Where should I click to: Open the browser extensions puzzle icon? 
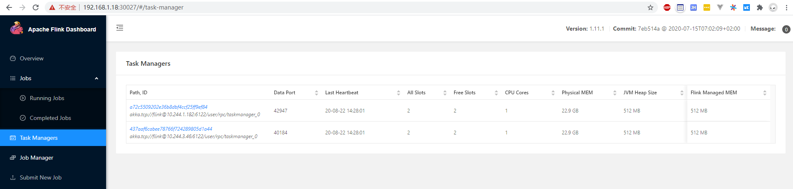(x=760, y=7)
